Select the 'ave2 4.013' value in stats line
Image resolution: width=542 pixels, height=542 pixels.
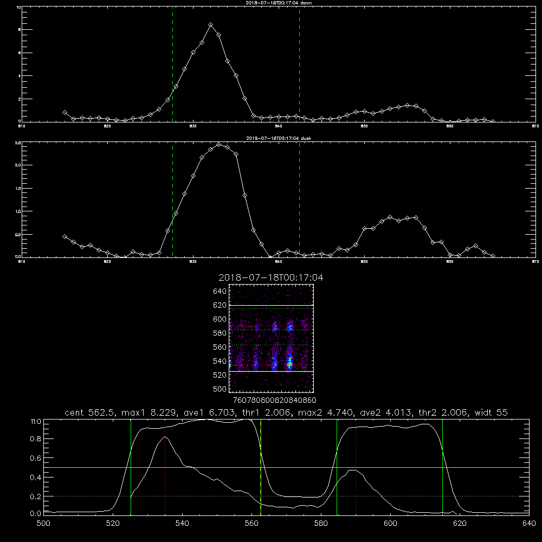386,412
